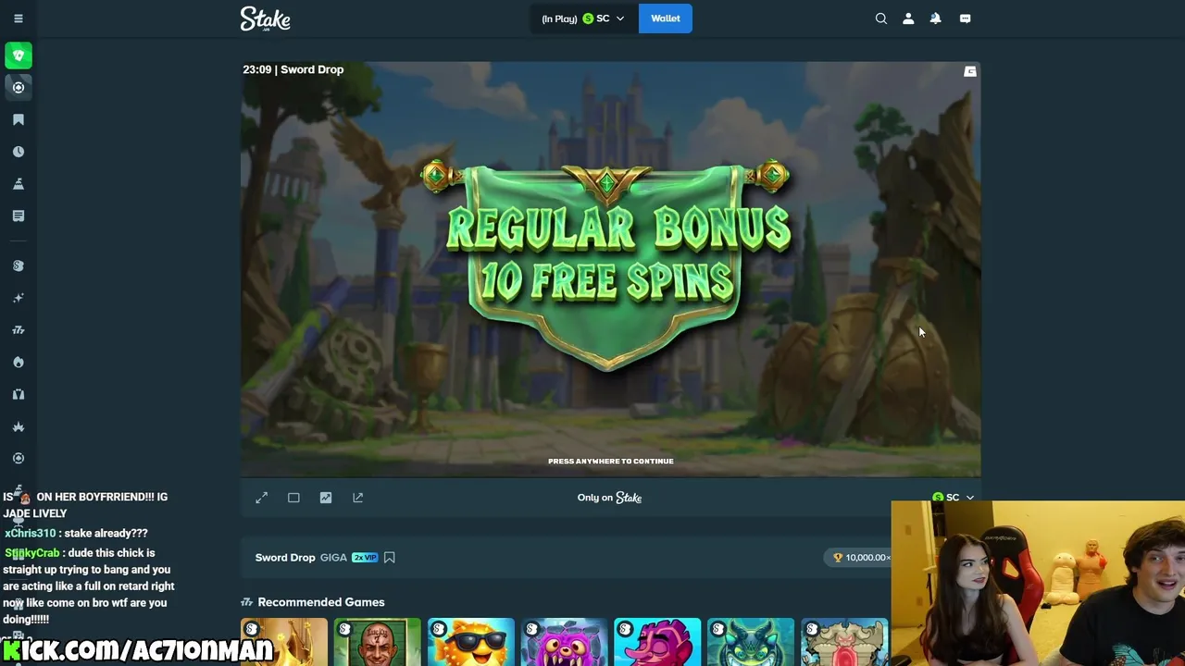1185x666 pixels.
Task: Open the circular target sidebar icon
Action: (19, 458)
